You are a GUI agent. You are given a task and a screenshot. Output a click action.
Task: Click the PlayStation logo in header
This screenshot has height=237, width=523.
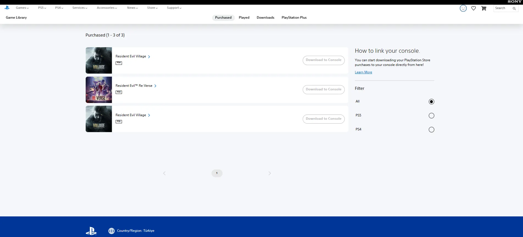[x=7, y=8]
